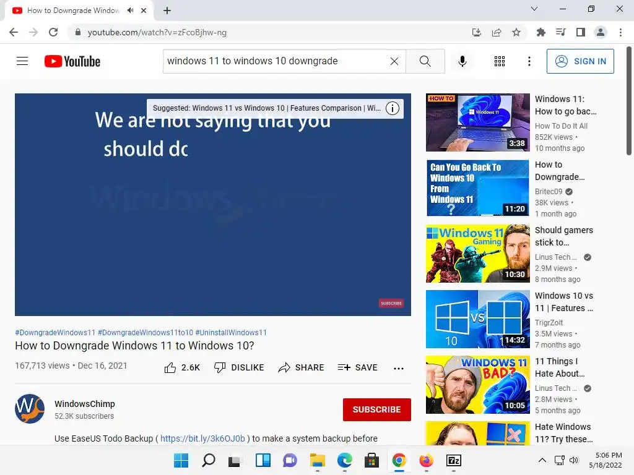The width and height of the screenshot is (634, 475).
Task: Bookmark this tab with star
Action: click(516, 32)
